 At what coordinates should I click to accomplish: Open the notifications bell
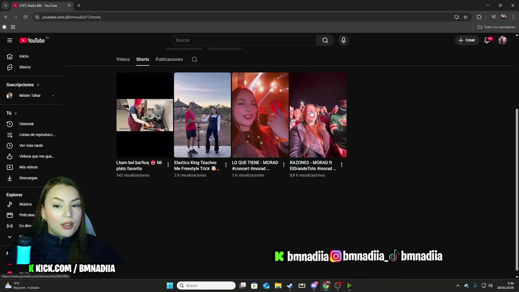coord(487,40)
